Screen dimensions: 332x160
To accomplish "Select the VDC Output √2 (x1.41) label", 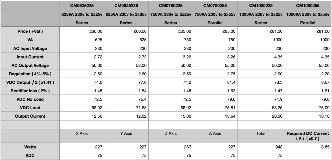I will tap(30, 82).
